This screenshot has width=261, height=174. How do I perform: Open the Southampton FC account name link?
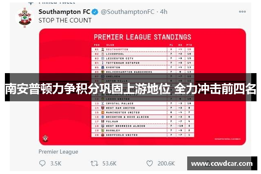tap(64, 12)
